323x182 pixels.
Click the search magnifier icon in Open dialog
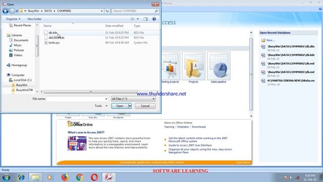coord(156,11)
